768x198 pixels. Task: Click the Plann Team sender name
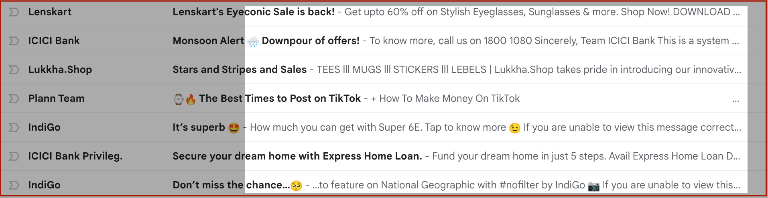[56, 99]
